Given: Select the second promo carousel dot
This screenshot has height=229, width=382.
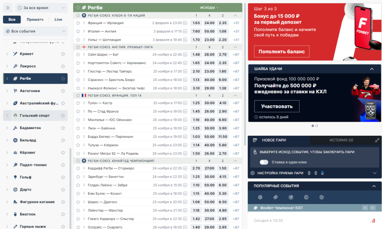Looking at the screenshot, I should click(317, 126).
